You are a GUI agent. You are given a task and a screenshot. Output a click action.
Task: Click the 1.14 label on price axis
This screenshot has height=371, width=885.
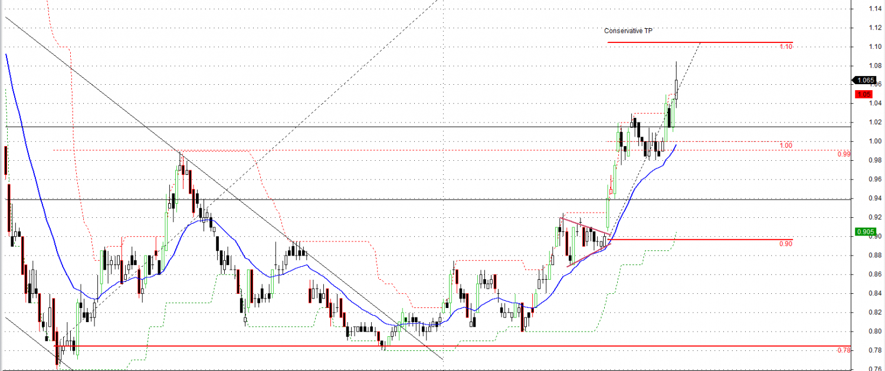(876, 9)
